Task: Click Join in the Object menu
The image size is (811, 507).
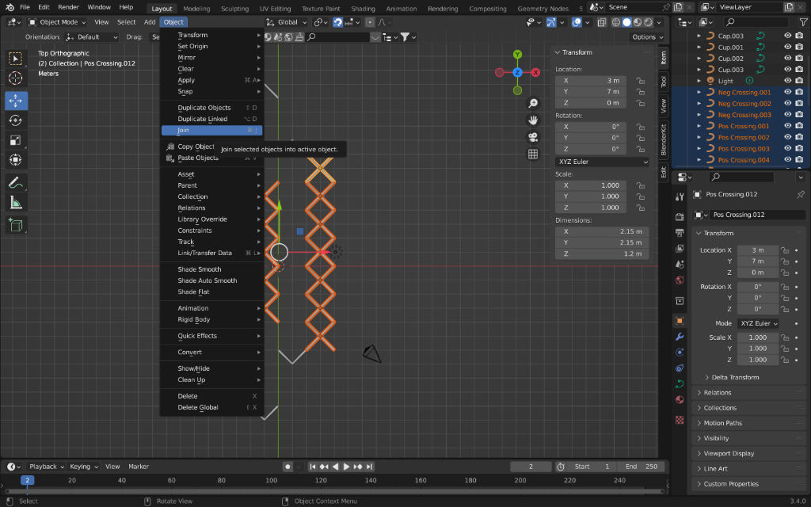Action: tap(184, 130)
